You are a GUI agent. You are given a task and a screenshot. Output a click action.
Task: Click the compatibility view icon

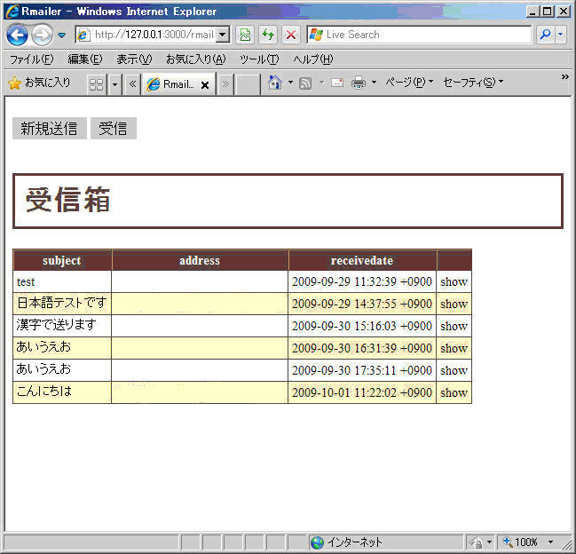point(245,35)
